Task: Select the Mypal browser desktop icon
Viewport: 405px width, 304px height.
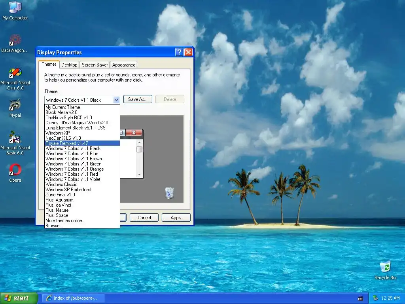Action: 15,108
